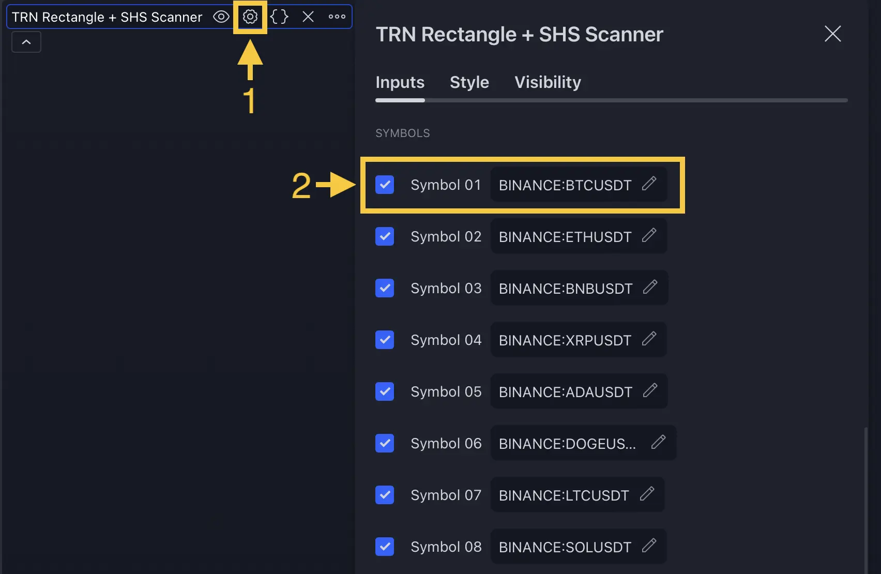Toggle off Symbol 08 checkbox
The image size is (881, 574).
(x=385, y=547)
